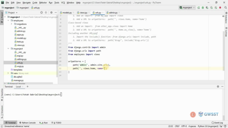Open the Structure tool window
228x128 pixels.
[2, 112]
